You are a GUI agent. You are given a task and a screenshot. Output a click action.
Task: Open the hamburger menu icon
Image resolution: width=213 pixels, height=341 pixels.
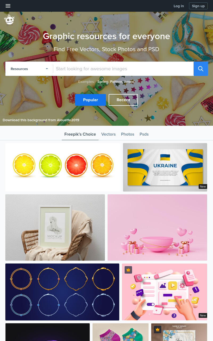pos(8,6)
